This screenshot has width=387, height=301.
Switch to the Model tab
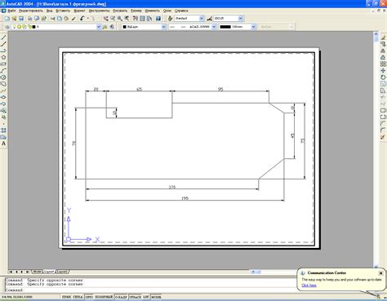(x=37, y=272)
